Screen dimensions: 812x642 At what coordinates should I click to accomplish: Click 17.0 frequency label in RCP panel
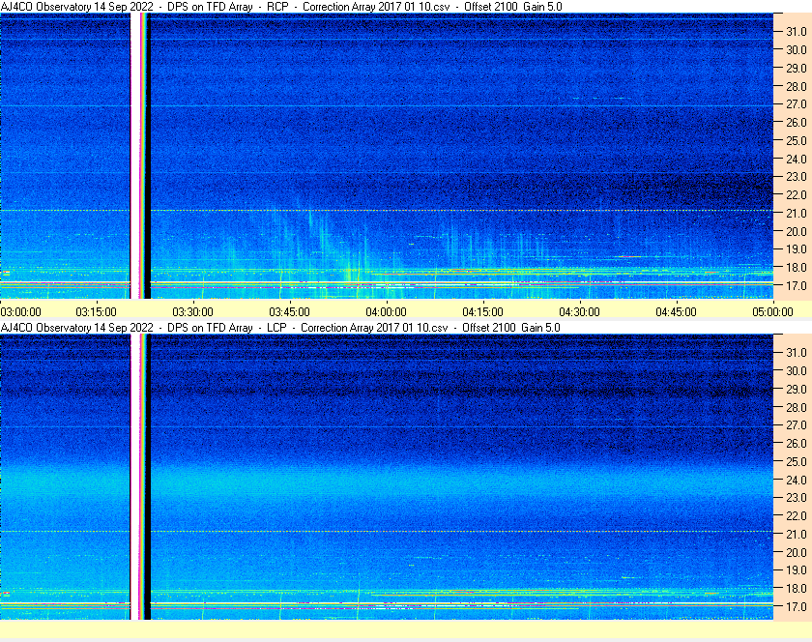coord(796,286)
